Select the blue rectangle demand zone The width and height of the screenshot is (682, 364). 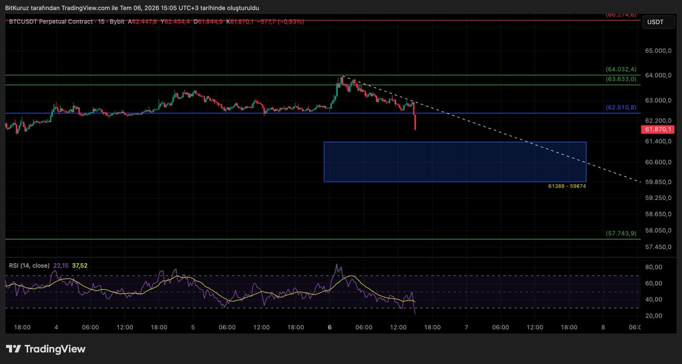(x=455, y=162)
